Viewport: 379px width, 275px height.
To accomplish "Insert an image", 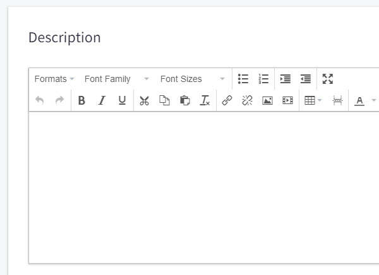I will point(268,100).
